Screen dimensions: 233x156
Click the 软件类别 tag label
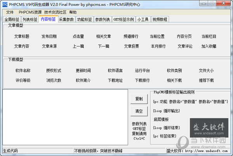click(174, 71)
